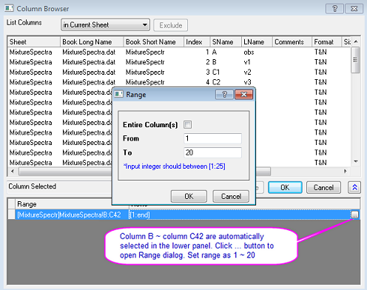Collapse lower panel with double-chevron button
The width and height of the screenshot is (367, 290).
(354, 187)
